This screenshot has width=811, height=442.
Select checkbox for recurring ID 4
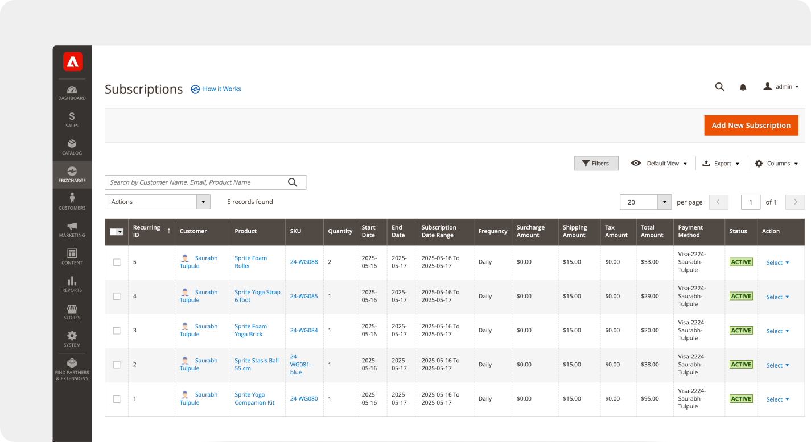[x=117, y=297]
